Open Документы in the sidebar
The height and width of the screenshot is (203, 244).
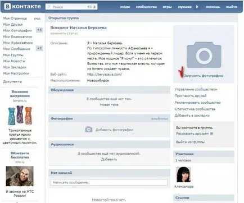click(12, 82)
